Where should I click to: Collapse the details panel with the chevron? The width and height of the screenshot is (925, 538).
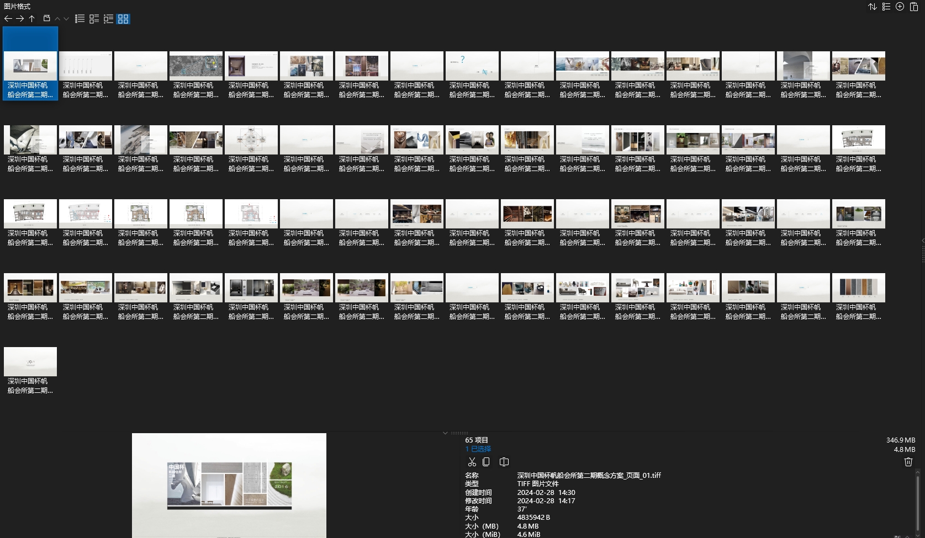(445, 433)
